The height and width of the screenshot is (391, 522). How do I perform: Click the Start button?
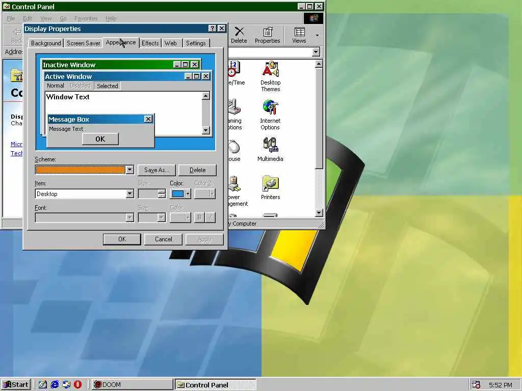16,385
